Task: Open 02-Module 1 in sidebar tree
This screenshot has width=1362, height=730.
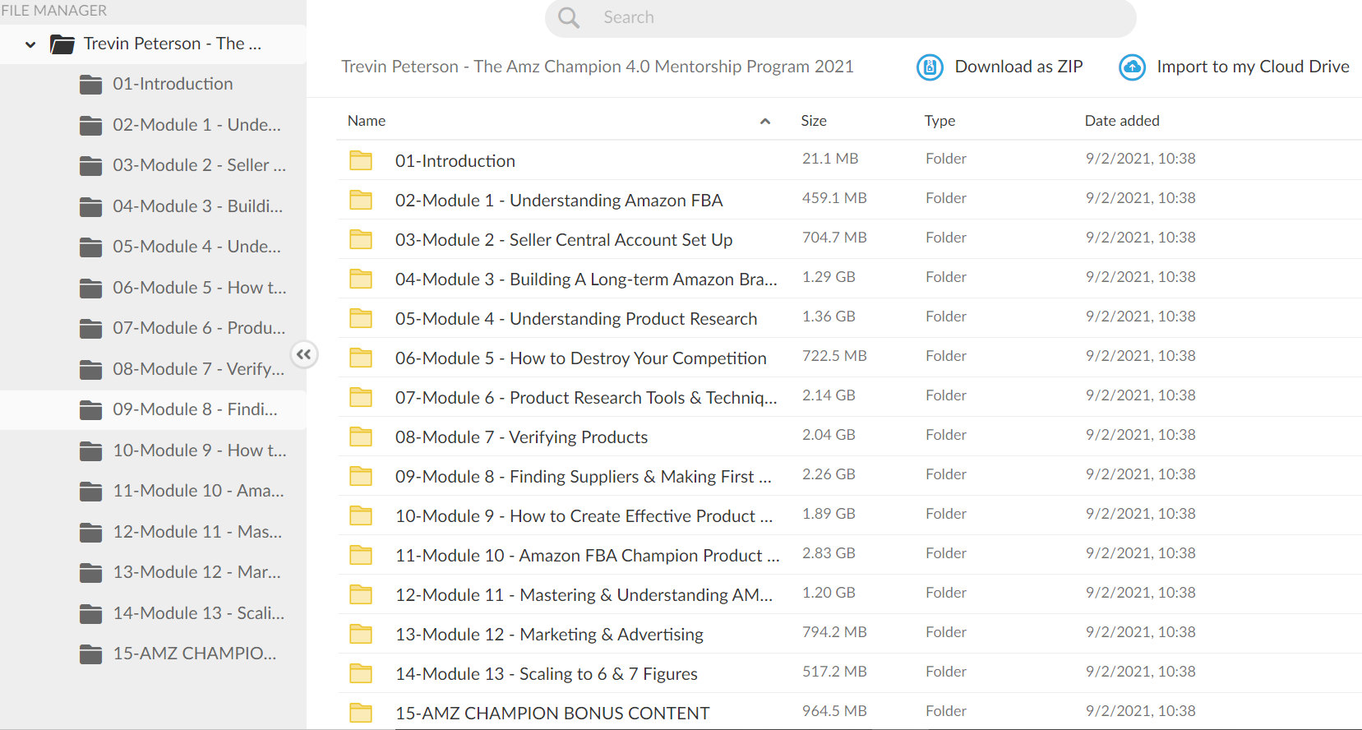Action: [196, 125]
